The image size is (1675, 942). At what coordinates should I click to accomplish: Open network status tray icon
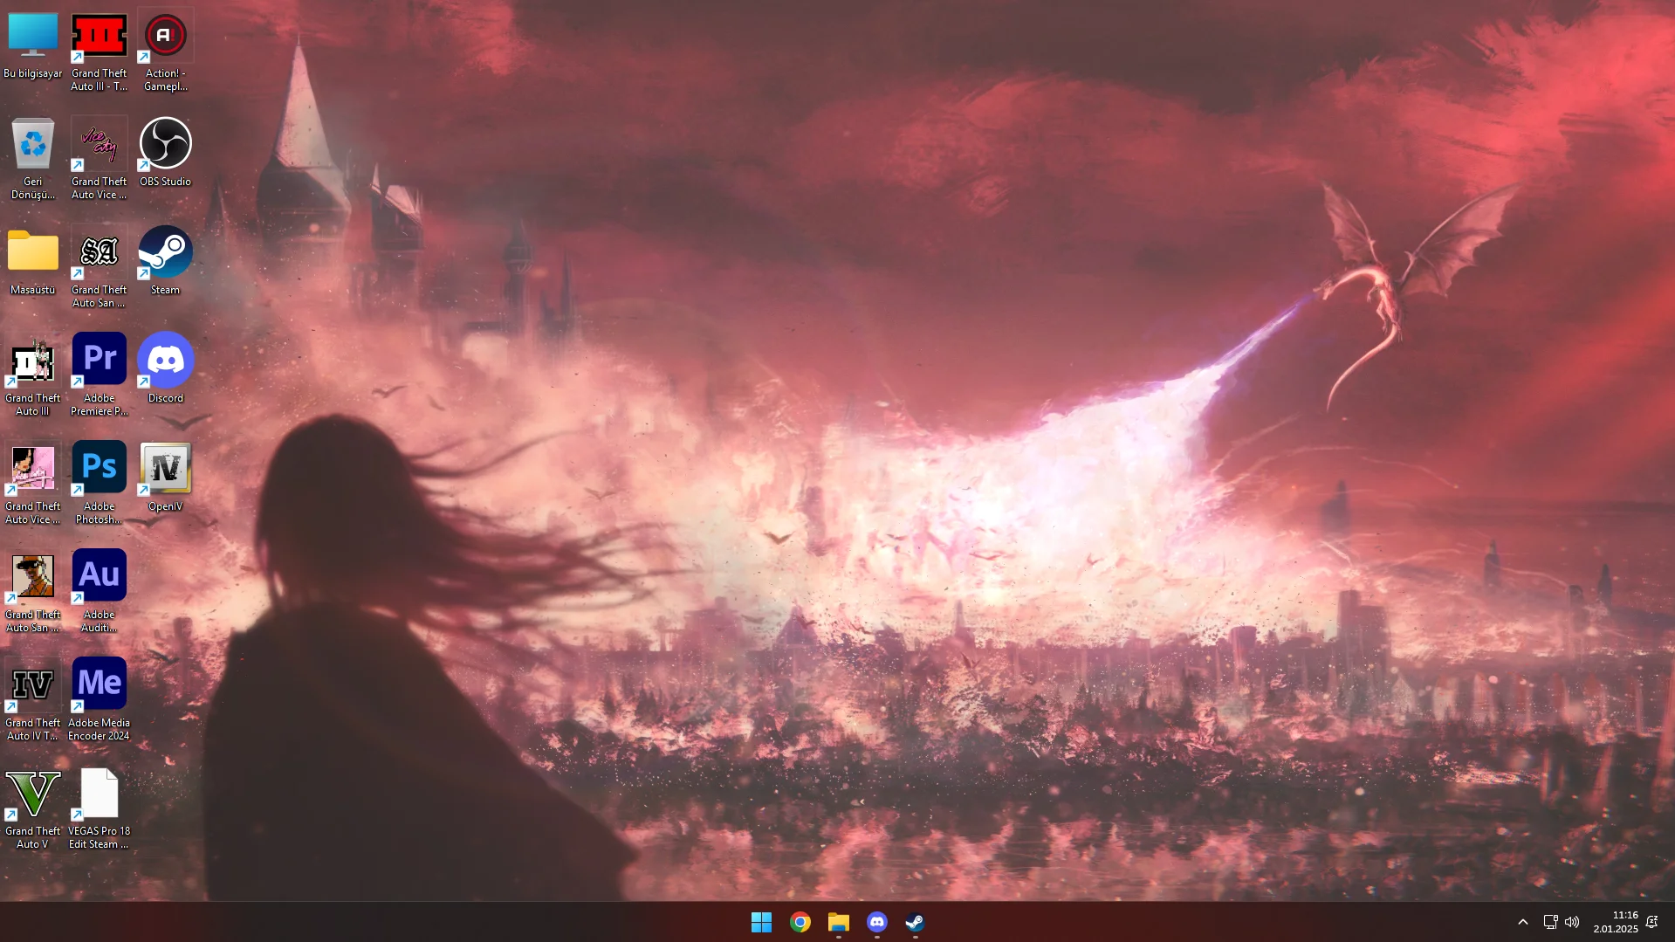1551,922
